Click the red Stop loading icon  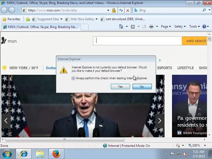127,10
